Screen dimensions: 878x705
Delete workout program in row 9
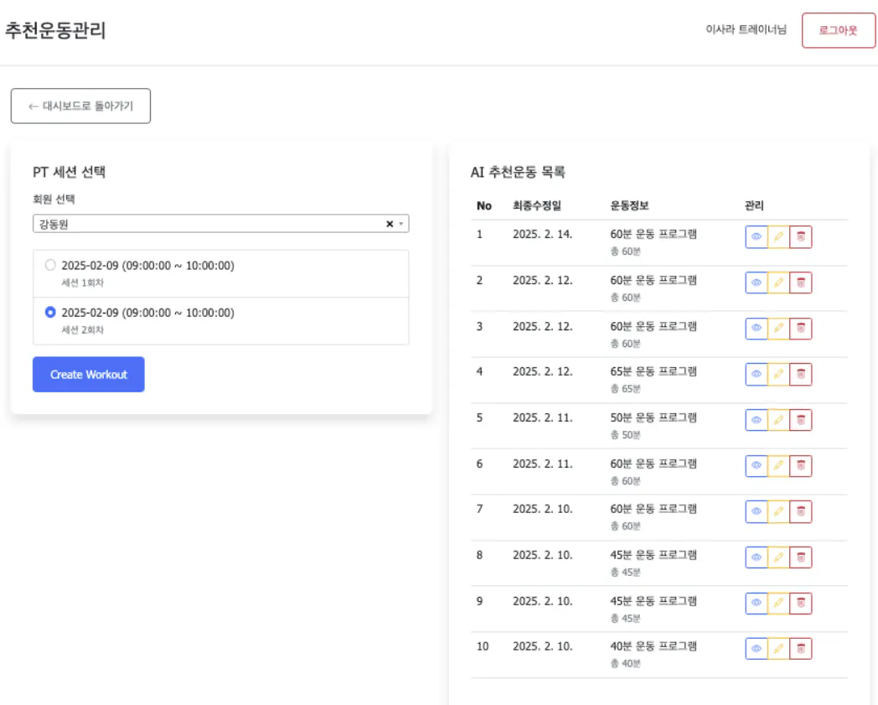pos(801,603)
